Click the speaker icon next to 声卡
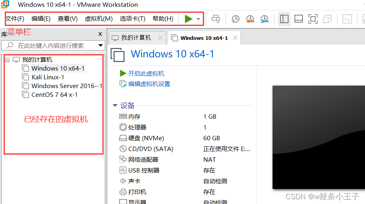365x204 pixels. 123,181
